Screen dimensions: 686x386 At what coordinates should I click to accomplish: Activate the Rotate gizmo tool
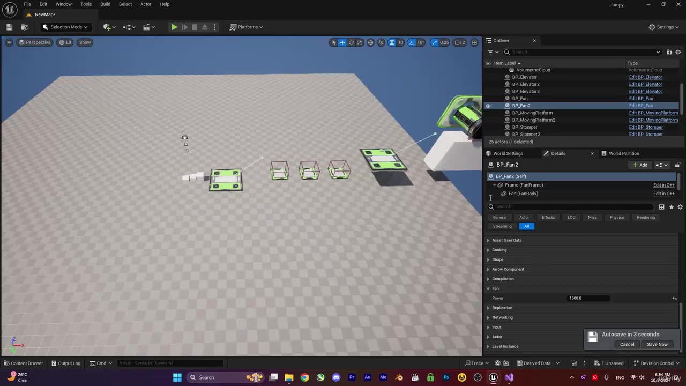(351, 42)
